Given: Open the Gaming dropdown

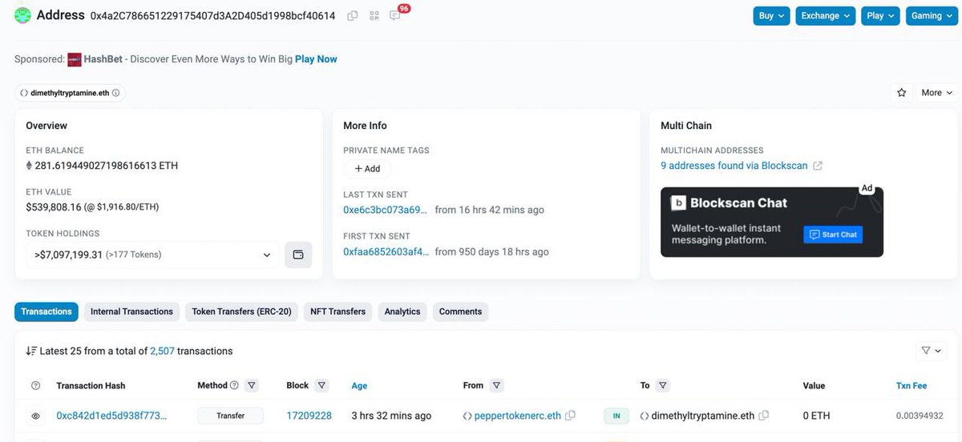Looking at the screenshot, I should pos(932,16).
